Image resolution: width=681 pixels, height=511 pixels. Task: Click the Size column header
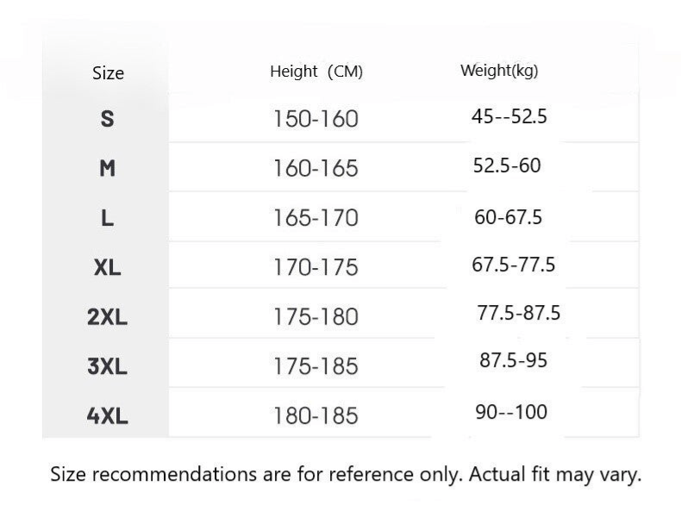click(108, 73)
